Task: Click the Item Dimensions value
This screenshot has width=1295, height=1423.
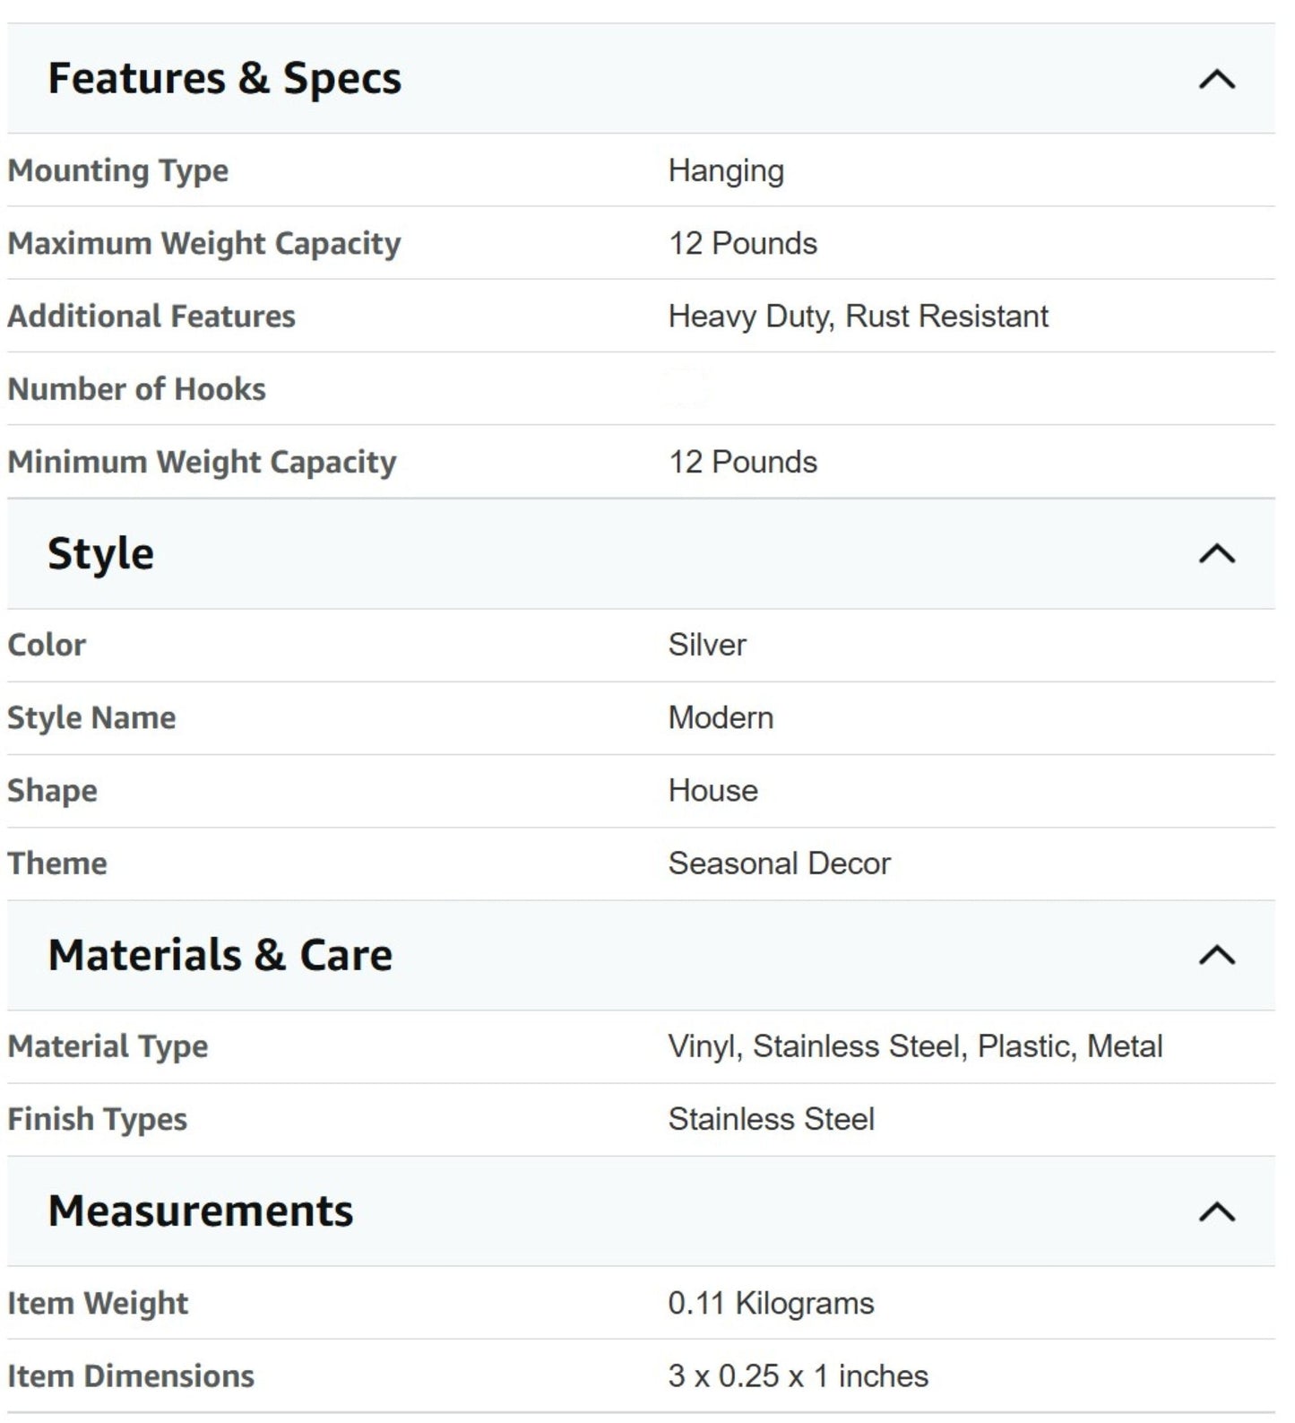Action: click(799, 1376)
